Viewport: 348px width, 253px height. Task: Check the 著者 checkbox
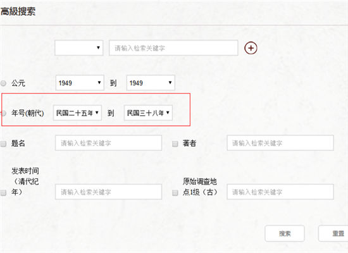pyautogui.click(x=175, y=144)
